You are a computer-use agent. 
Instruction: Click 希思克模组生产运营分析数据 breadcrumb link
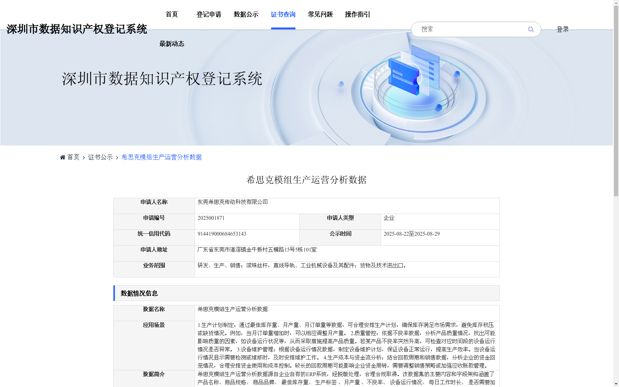click(x=161, y=157)
